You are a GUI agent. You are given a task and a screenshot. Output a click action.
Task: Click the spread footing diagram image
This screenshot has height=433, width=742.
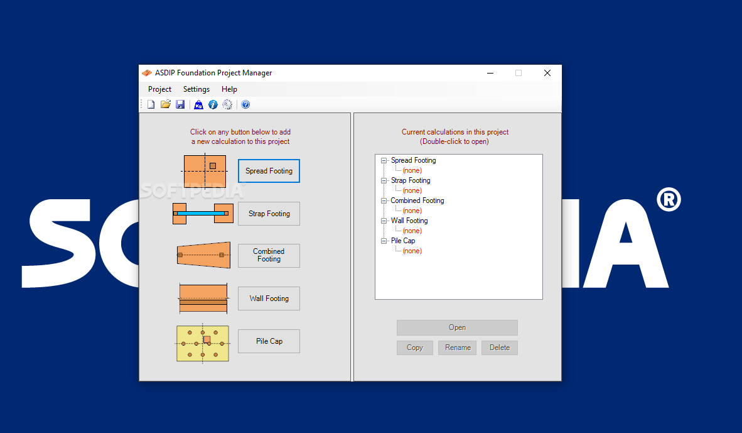(x=205, y=171)
